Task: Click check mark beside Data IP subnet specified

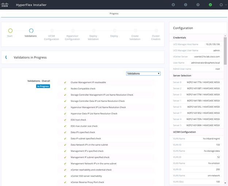Action: pos(65,139)
